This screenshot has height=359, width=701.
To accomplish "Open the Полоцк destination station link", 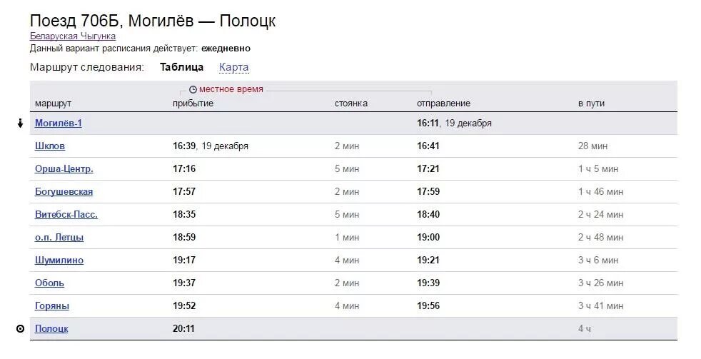I will (51, 328).
